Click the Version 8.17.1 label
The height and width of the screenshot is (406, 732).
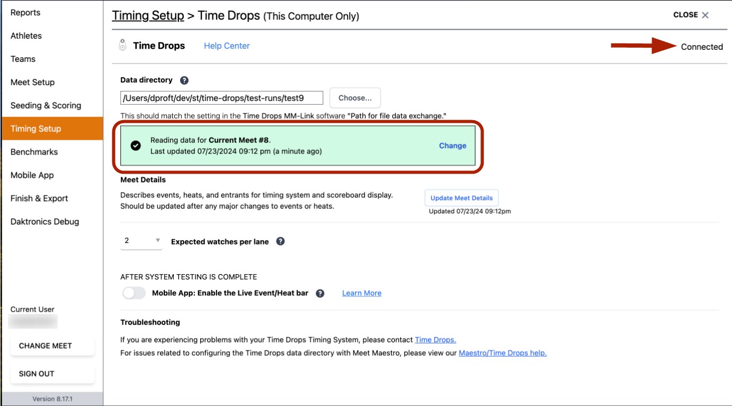click(52, 399)
